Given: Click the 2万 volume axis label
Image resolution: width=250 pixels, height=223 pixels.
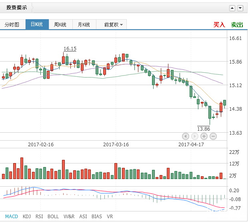Looking at the screenshot, I should coord(233,176).
